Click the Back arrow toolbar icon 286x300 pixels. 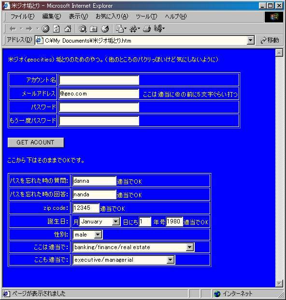click(x=13, y=29)
